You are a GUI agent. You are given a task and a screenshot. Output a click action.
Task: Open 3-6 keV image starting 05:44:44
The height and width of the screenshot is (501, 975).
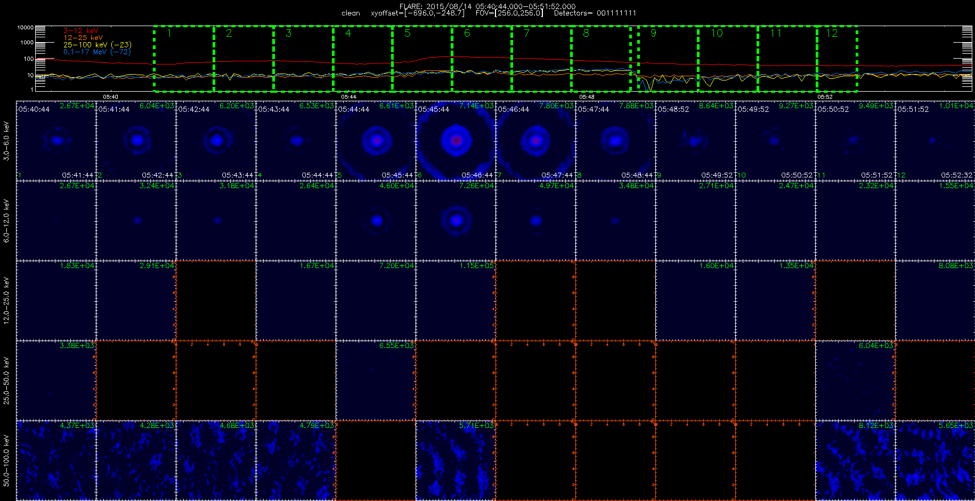coord(376,141)
